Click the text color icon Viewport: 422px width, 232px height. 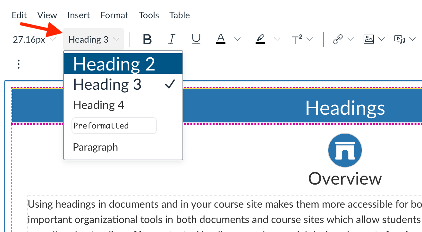pyautogui.click(x=221, y=39)
